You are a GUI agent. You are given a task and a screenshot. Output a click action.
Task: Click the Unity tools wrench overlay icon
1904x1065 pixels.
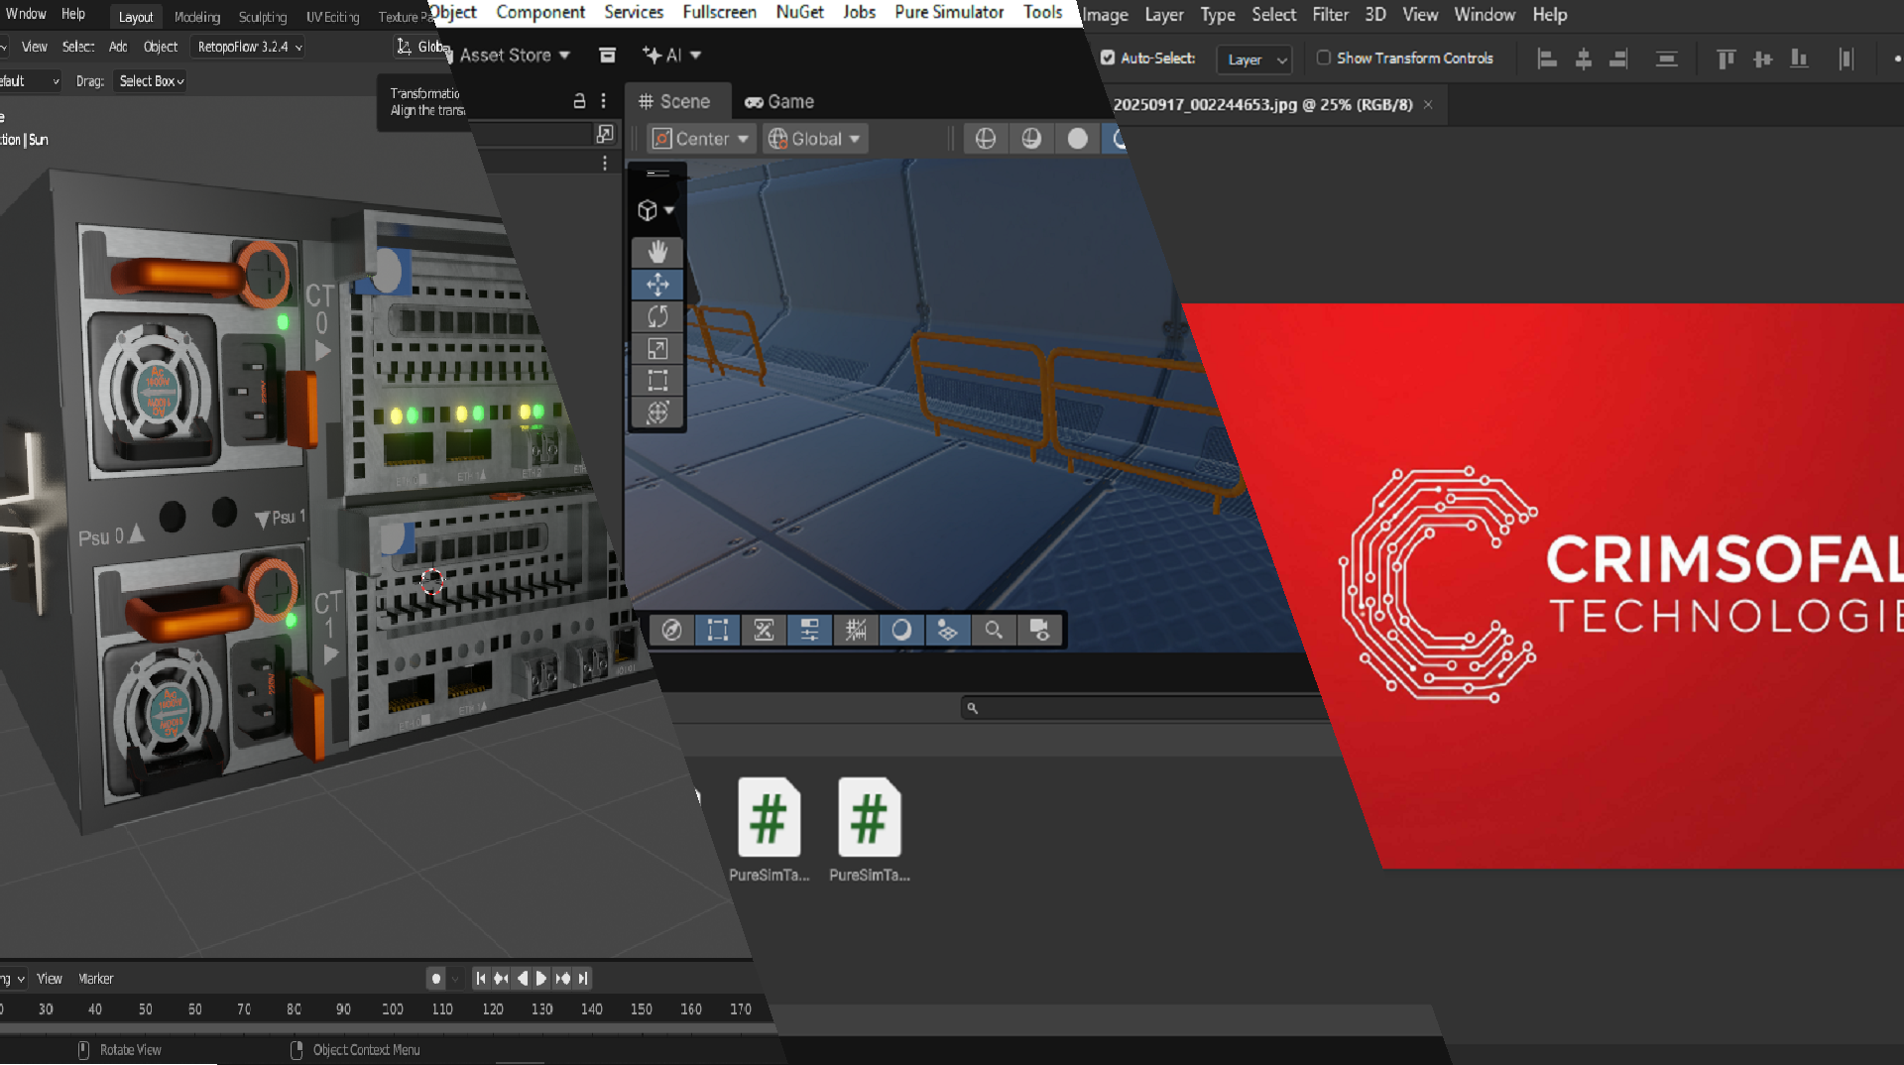[x=764, y=631]
